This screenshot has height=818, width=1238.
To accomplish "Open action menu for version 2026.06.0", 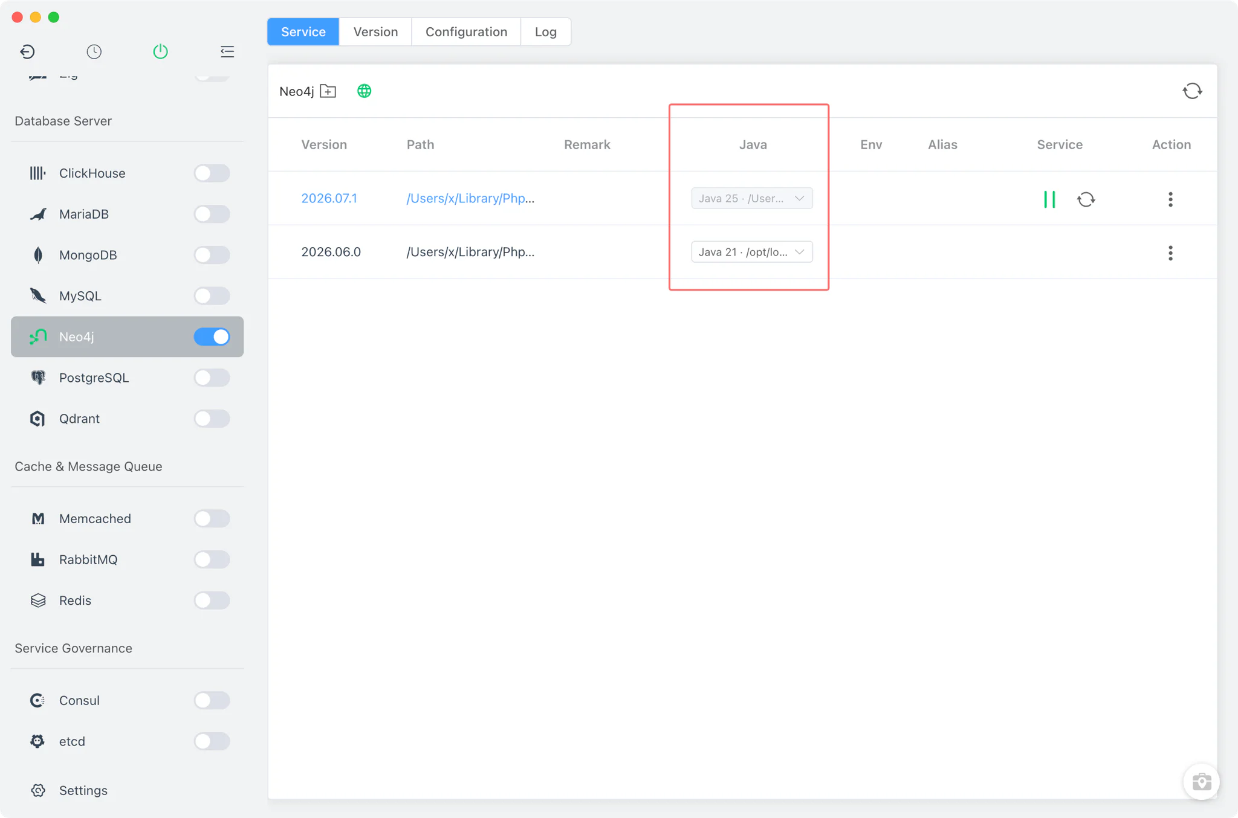I will pos(1170,253).
